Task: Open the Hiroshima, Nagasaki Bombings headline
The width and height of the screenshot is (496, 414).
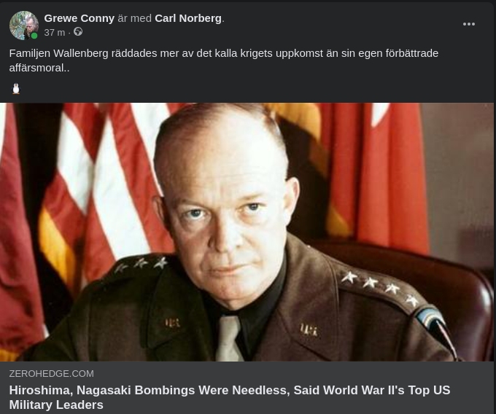Action: 230,397
